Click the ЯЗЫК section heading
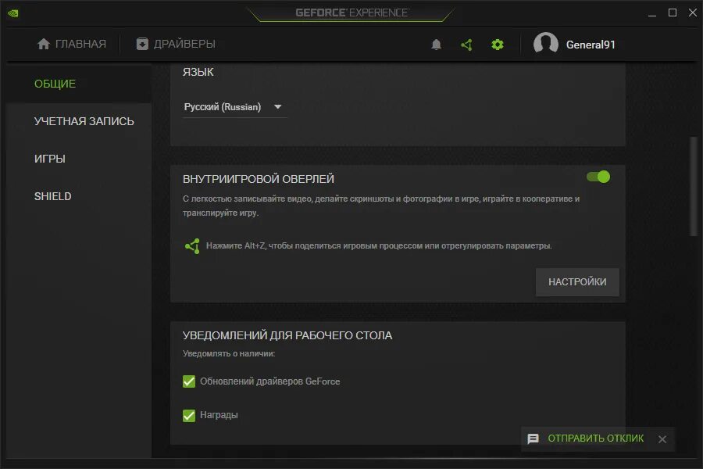 coord(198,72)
